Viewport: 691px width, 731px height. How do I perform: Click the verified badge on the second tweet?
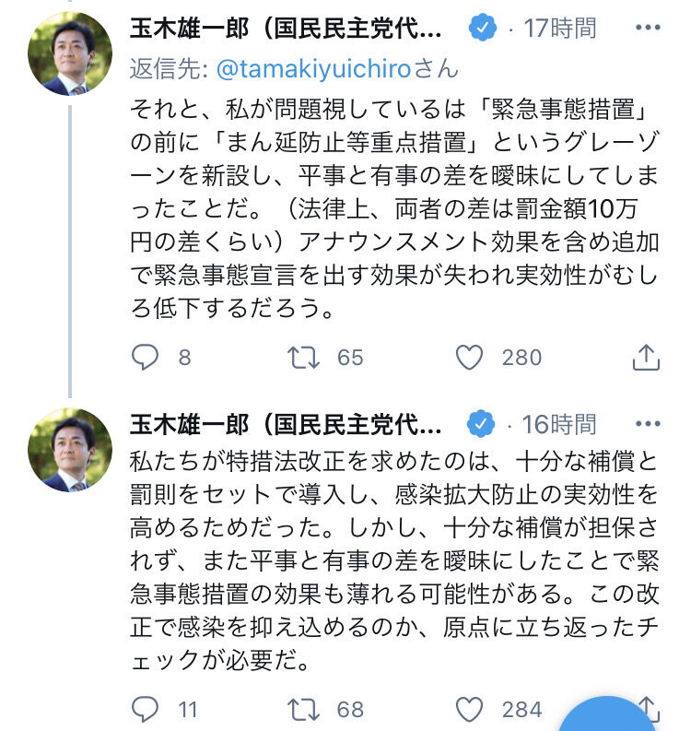(x=481, y=425)
